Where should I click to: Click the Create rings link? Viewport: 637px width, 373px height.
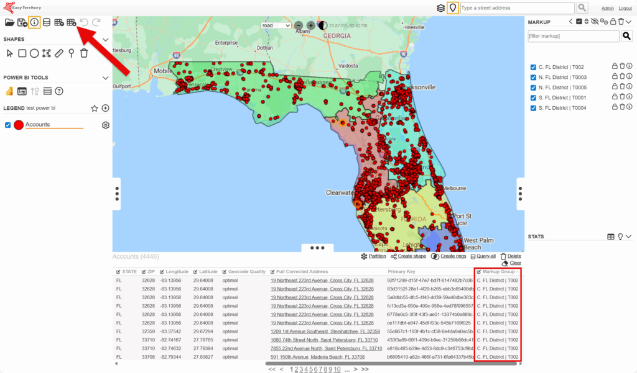449,256
